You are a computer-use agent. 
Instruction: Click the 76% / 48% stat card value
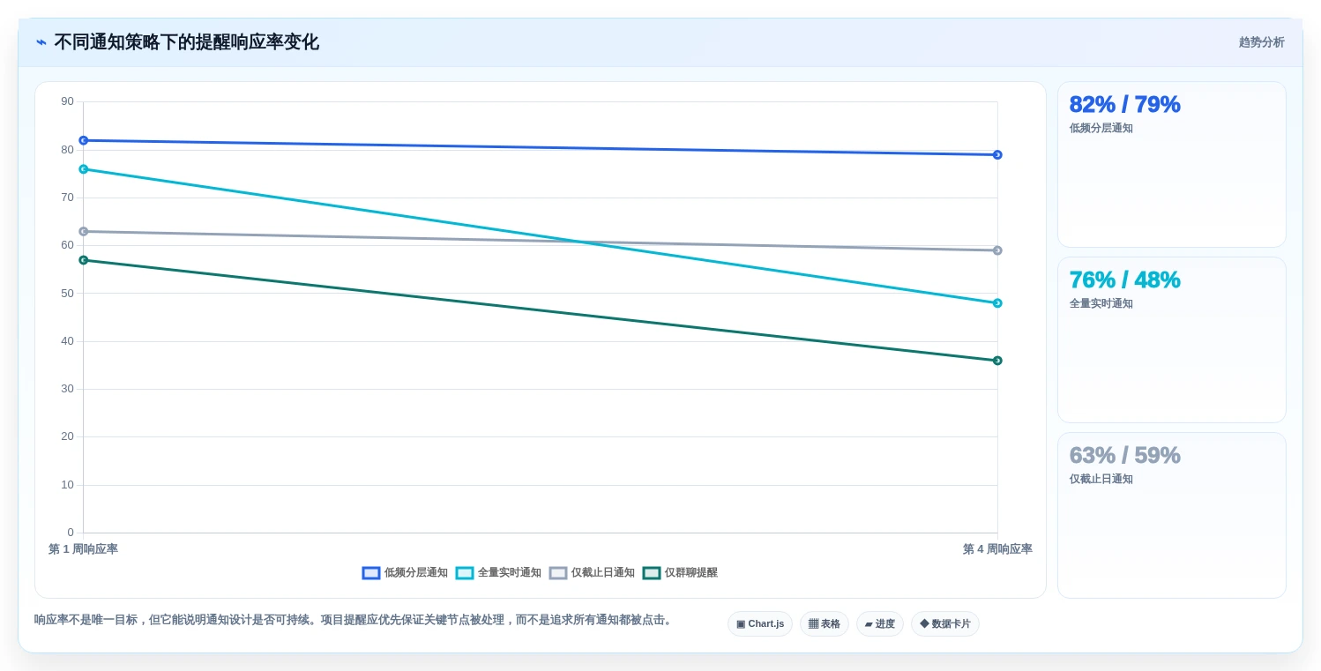[1124, 280]
